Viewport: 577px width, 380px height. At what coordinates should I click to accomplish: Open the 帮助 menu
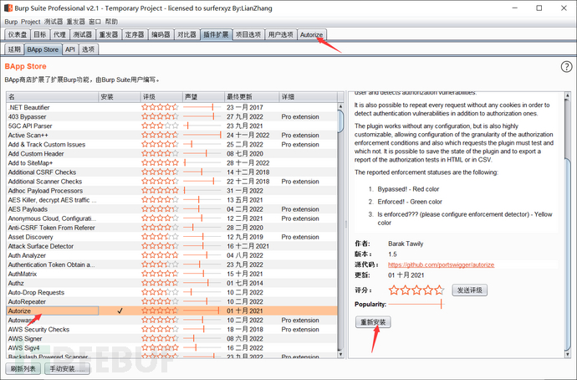tap(111, 22)
